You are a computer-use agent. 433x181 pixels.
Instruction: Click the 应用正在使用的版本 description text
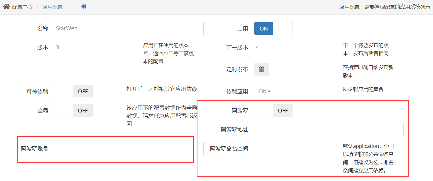[x=168, y=53]
